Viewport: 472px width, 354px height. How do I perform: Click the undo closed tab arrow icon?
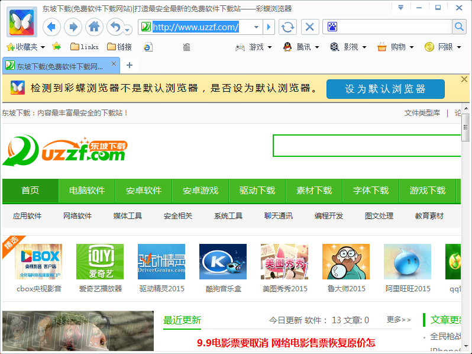[x=115, y=27]
